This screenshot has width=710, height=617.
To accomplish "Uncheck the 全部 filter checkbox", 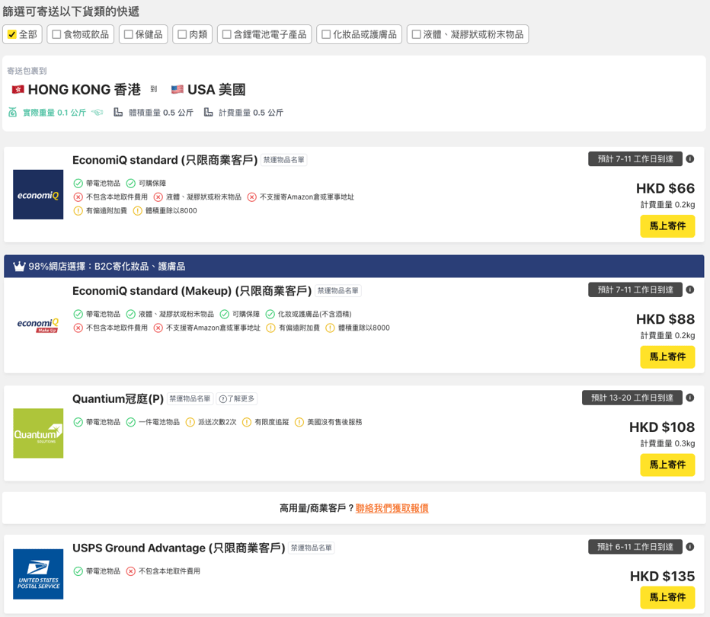I will tap(11, 34).
